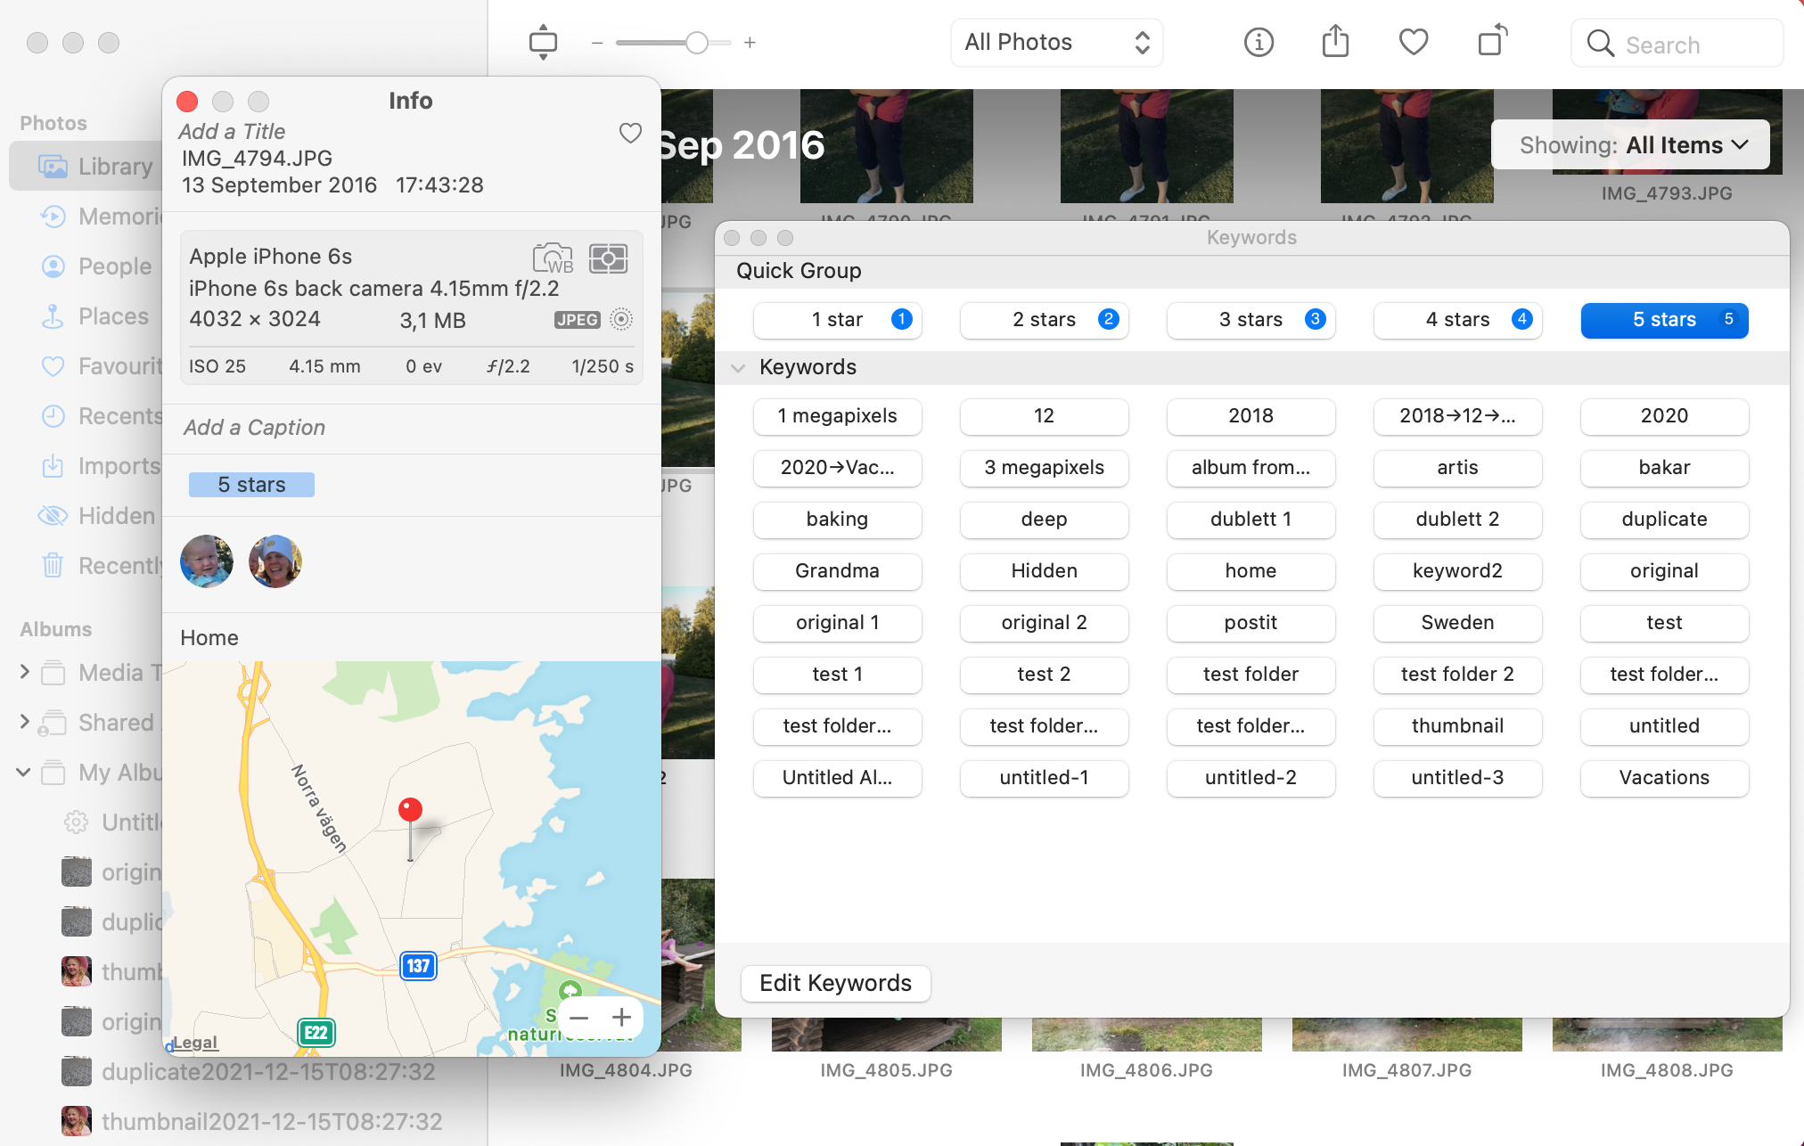Select photo IMG_4808.JPG label

(x=1666, y=1070)
